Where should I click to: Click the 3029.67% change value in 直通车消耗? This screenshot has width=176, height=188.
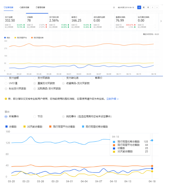tap(129, 25)
